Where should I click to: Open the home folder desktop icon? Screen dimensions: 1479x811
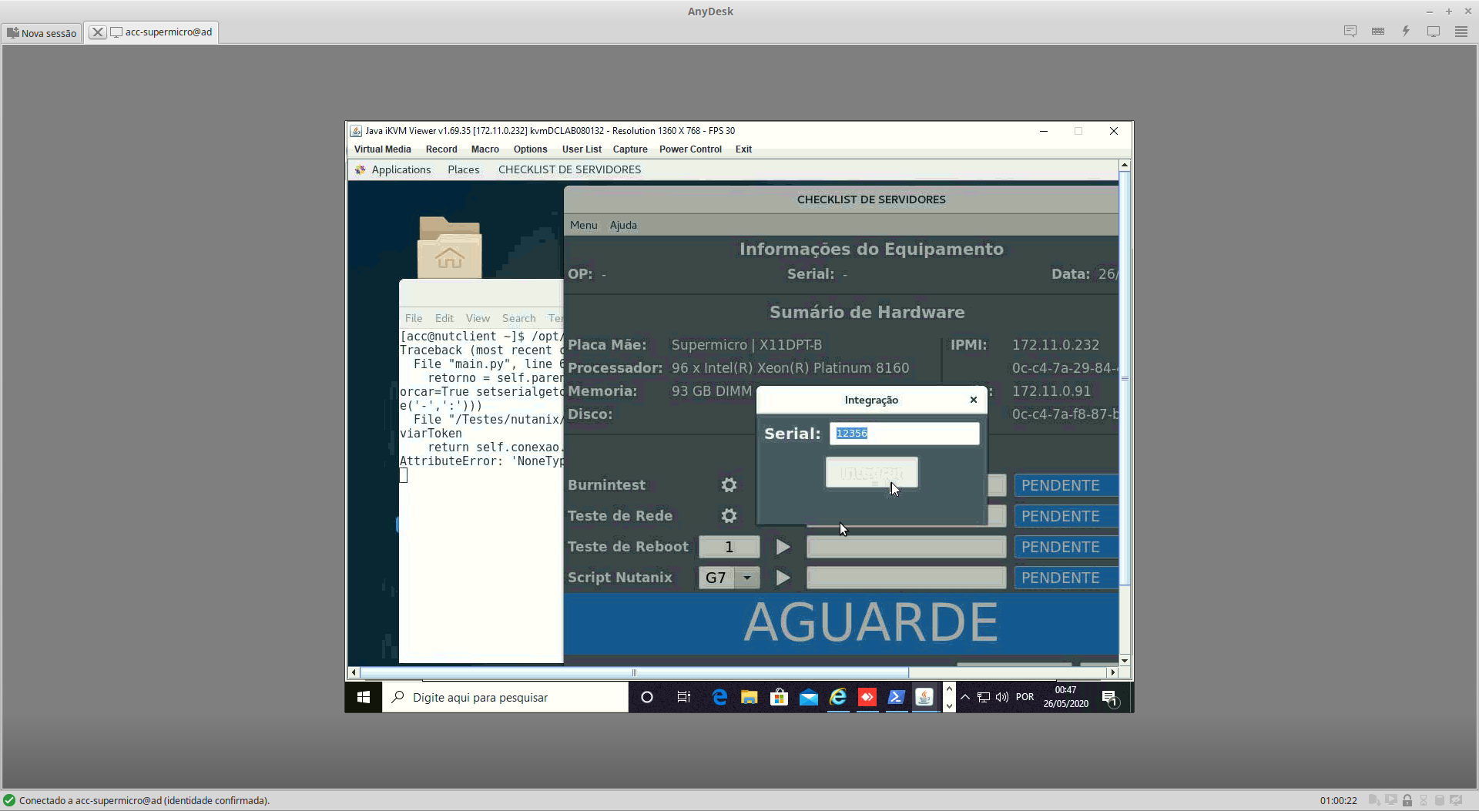450,248
